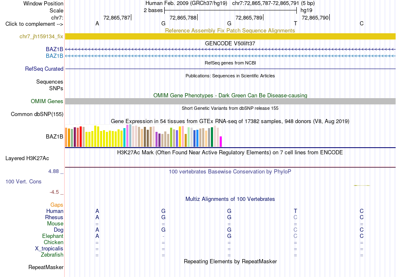Click the RepeatMasker track label
Screen dimensions: 396x277
coord(46,267)
